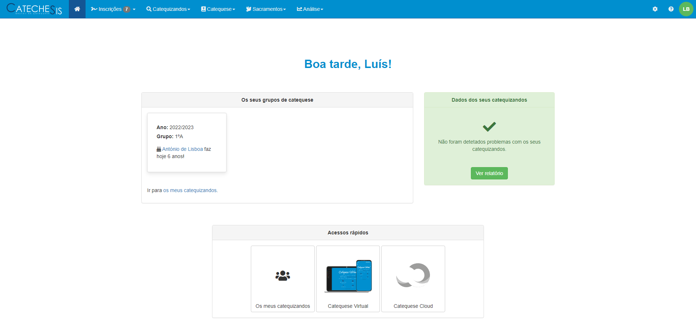Open the Catequese dropdown menu

pyautogui.click(x=218, y=9)
